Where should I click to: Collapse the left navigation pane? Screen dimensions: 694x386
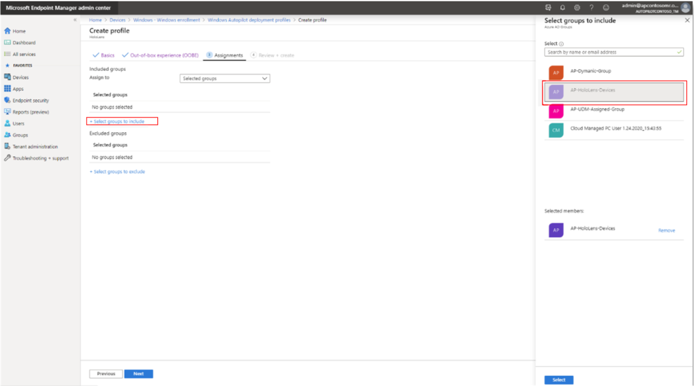coord(75,19)
